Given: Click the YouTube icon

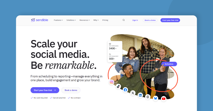Looking at the screenshot, I should coord(164,99).
